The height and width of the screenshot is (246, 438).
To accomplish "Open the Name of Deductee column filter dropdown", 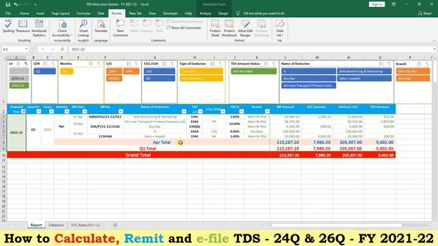I will point(184,111).
